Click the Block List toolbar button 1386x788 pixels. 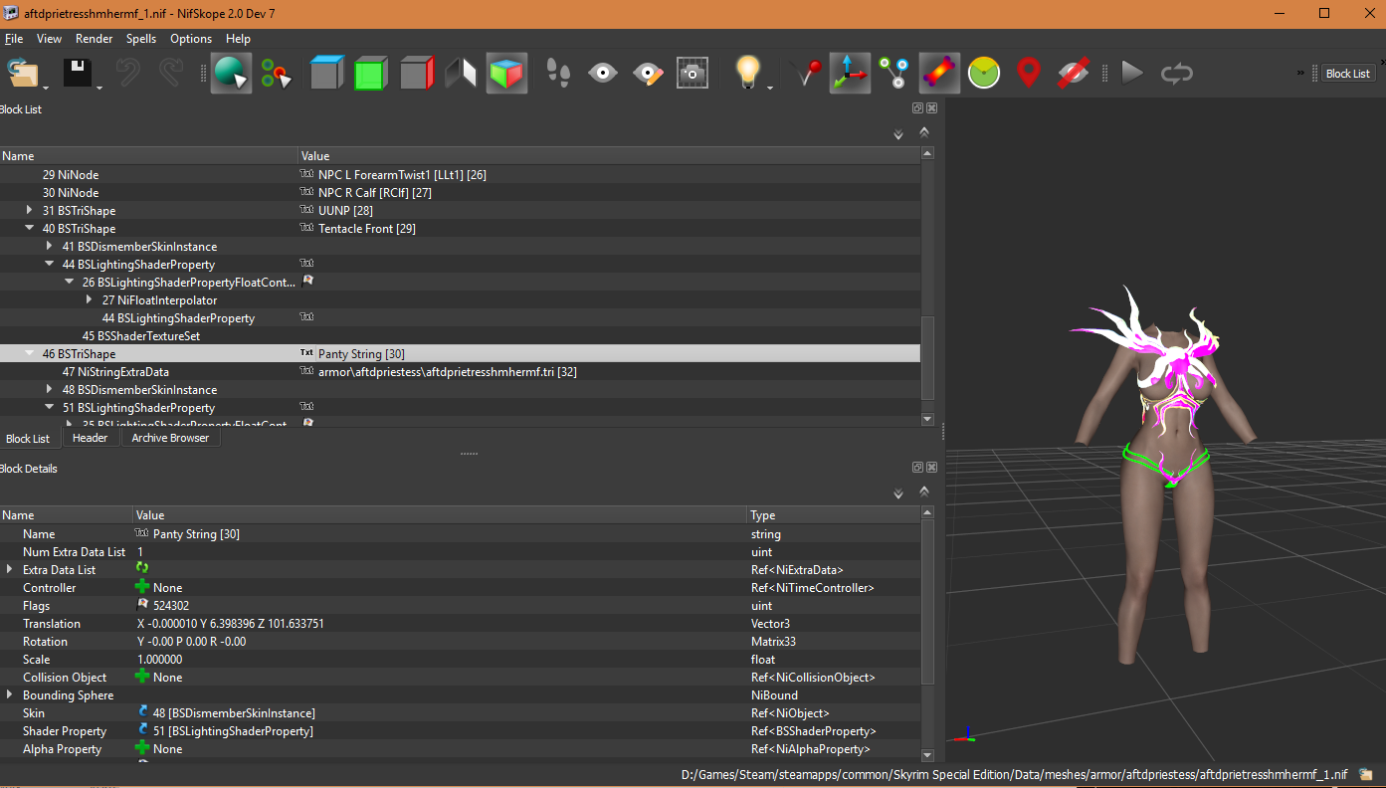(x=1348, y=74)
